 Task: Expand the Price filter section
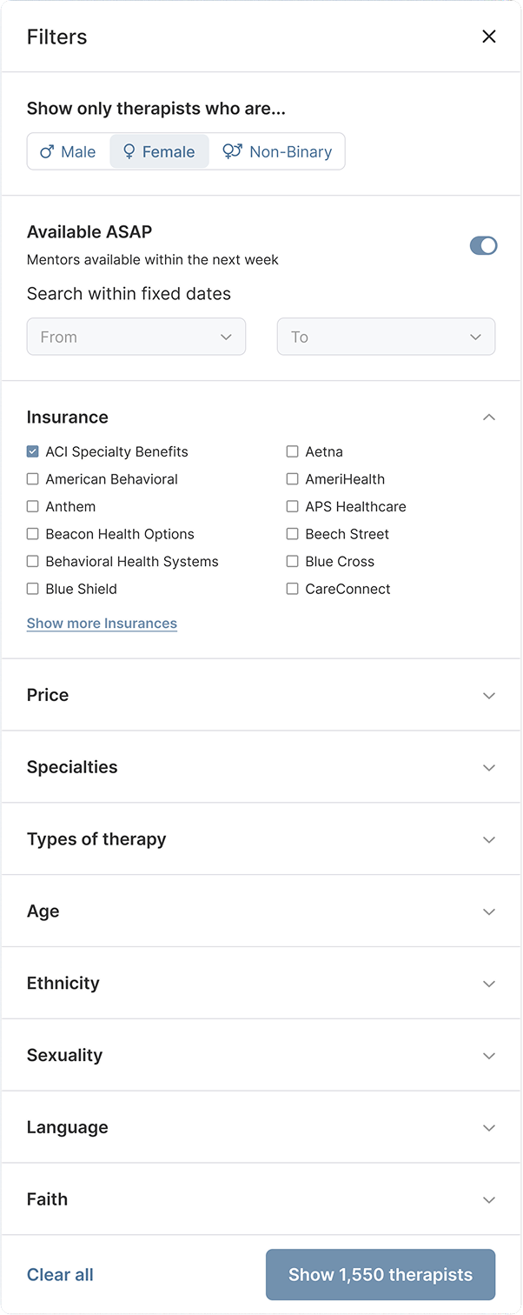489,696
